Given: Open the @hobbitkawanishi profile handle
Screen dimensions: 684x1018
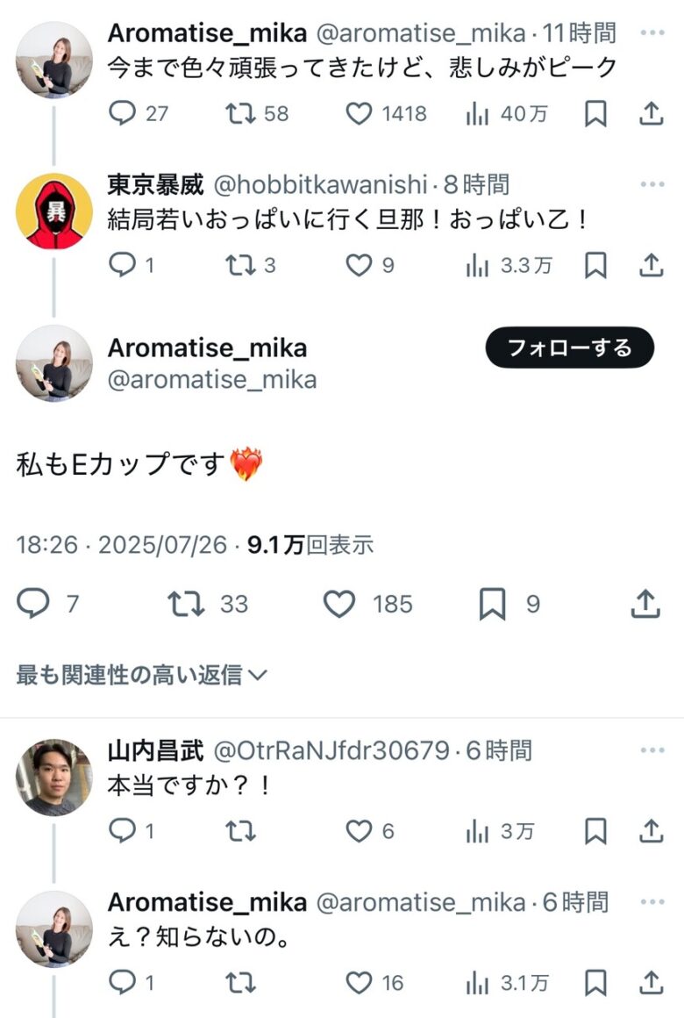Looking at the screenshot, I should [320, 185].
